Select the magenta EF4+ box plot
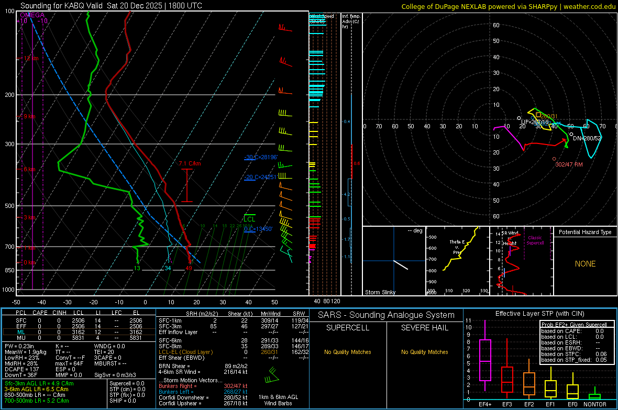The image size is (618, 410). [x=485, y=356]
